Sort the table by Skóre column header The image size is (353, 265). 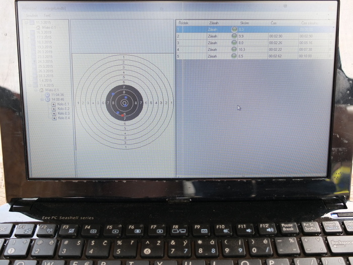click(x=245, y=23)
